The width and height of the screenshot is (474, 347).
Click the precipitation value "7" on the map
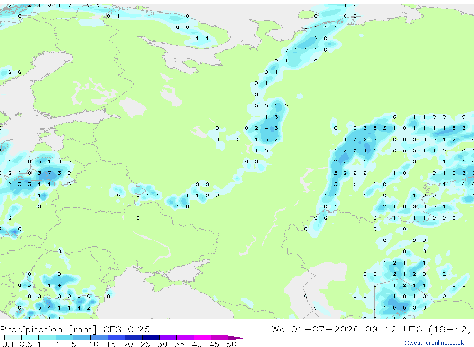[x=49, y=173]
